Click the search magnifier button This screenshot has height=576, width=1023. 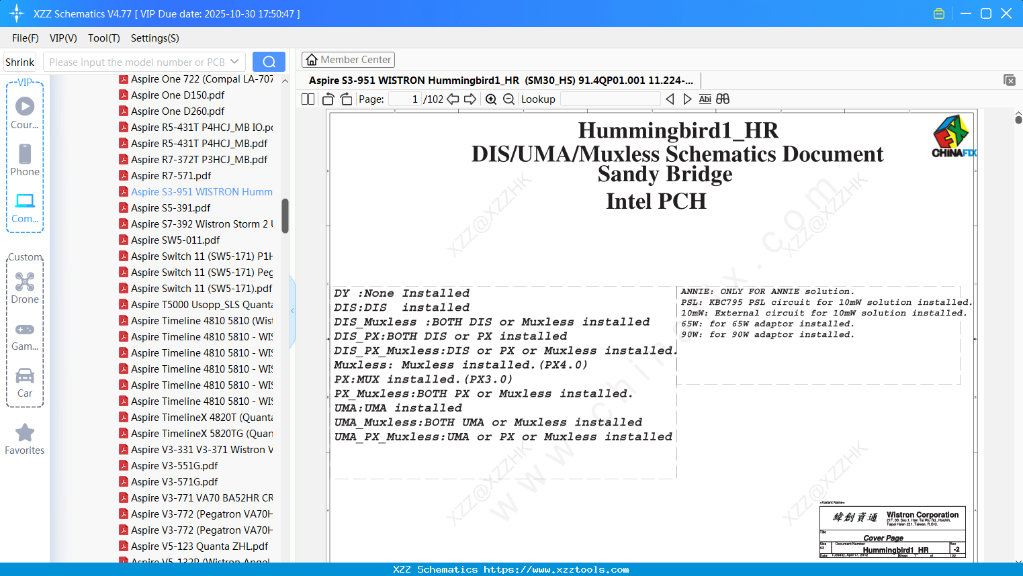pos(269,62)
